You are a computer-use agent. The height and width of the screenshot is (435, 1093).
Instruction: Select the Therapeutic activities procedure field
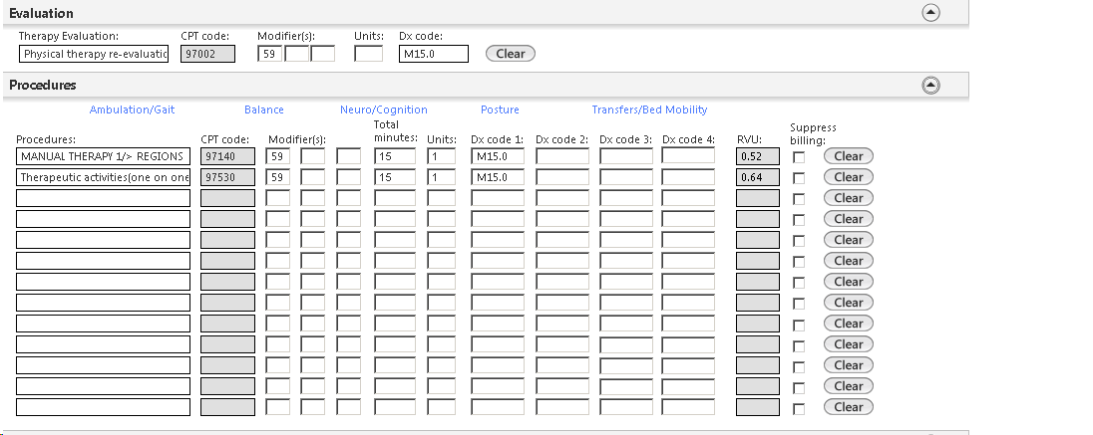(103, 177)
